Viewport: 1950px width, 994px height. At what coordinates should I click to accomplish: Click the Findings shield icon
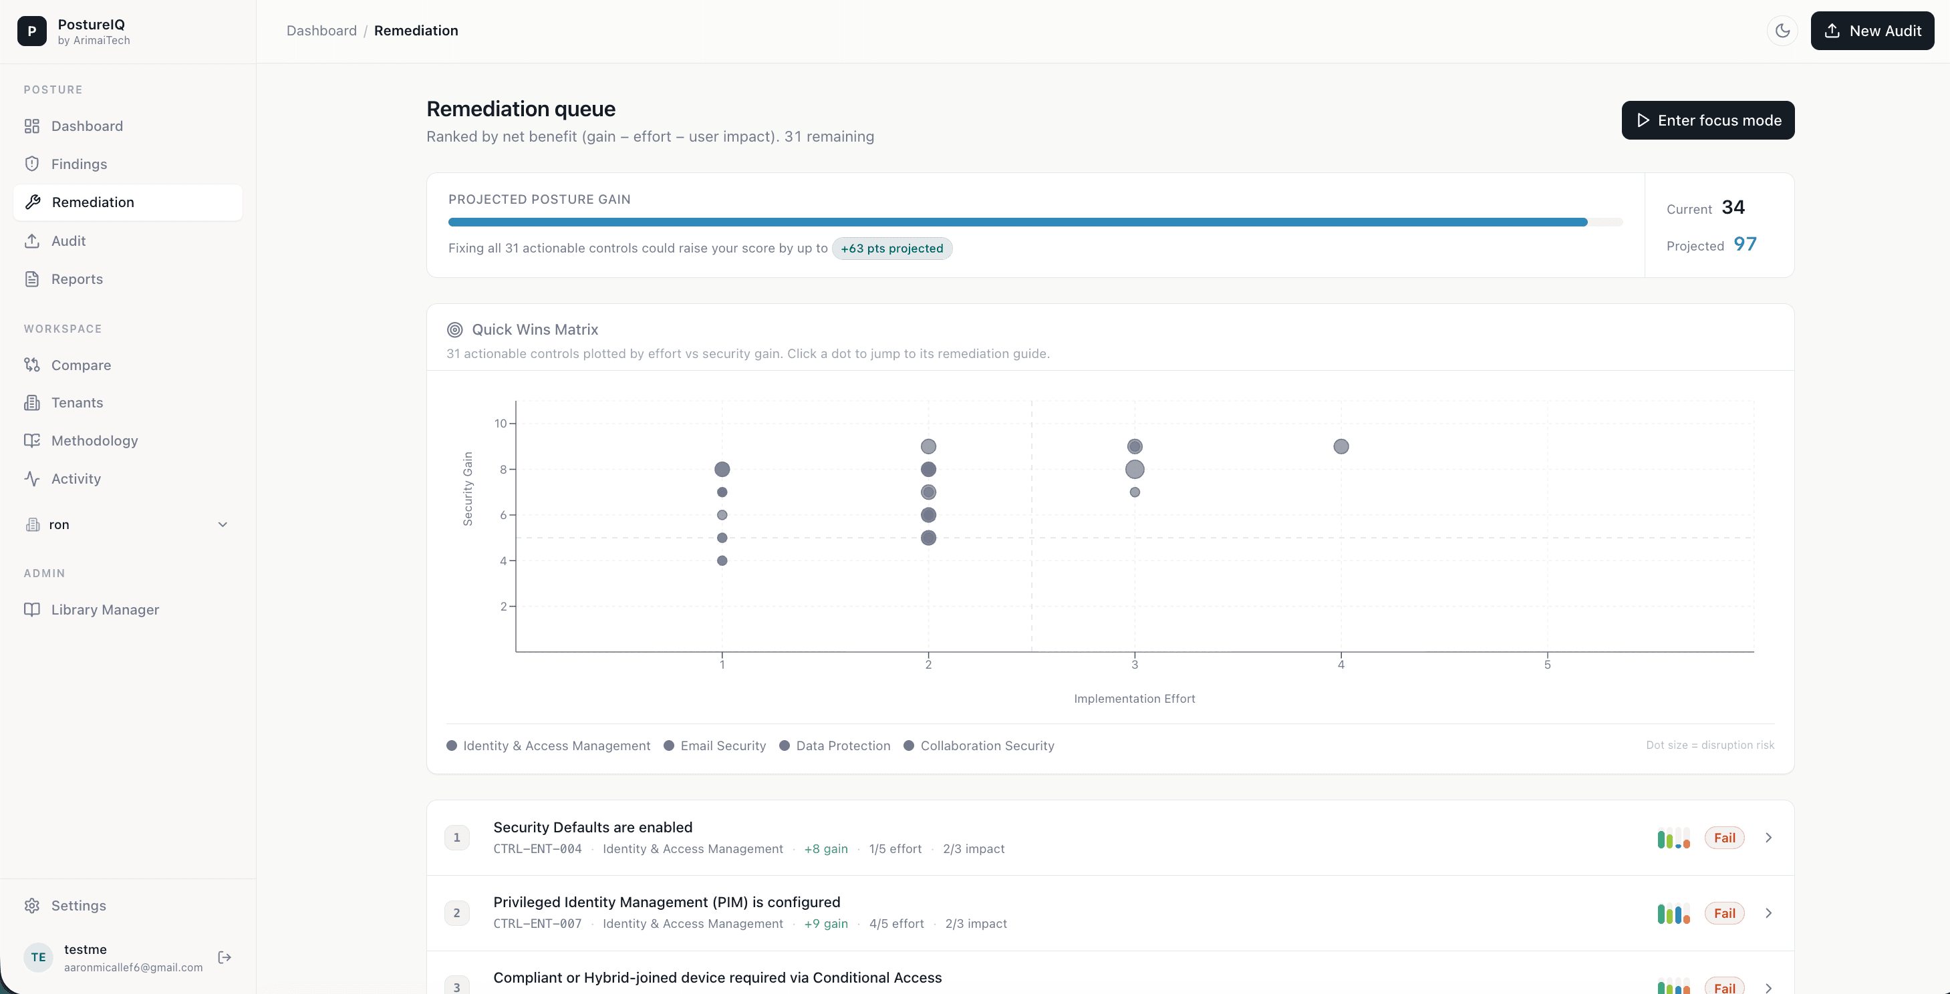click(x=32, y=164)
